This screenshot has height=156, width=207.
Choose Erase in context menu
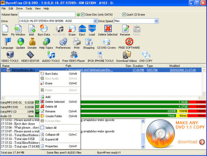60,83
